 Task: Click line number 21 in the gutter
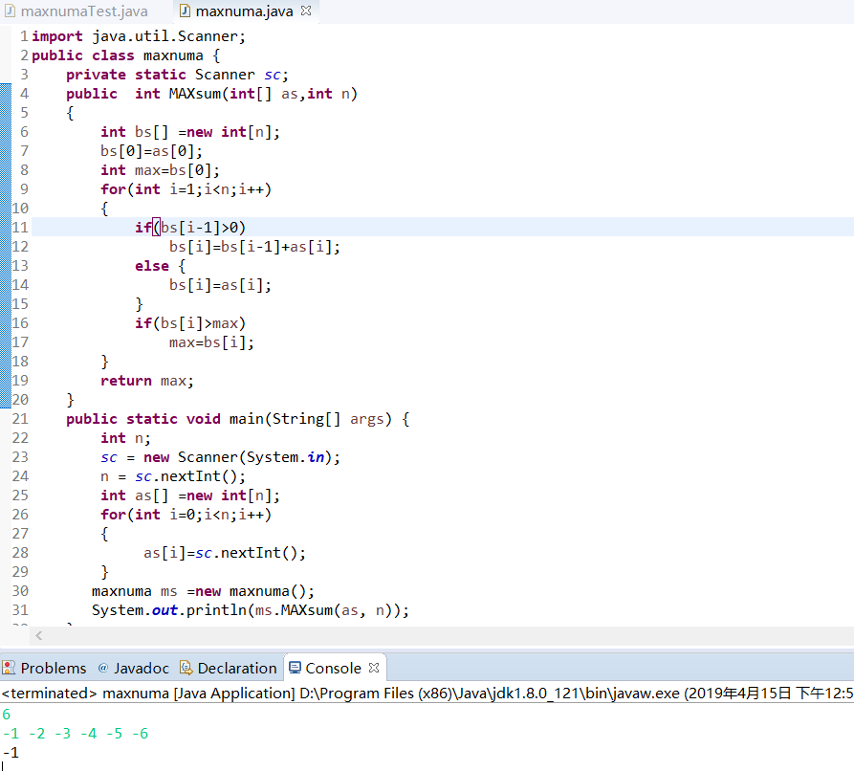coord(20,418)
